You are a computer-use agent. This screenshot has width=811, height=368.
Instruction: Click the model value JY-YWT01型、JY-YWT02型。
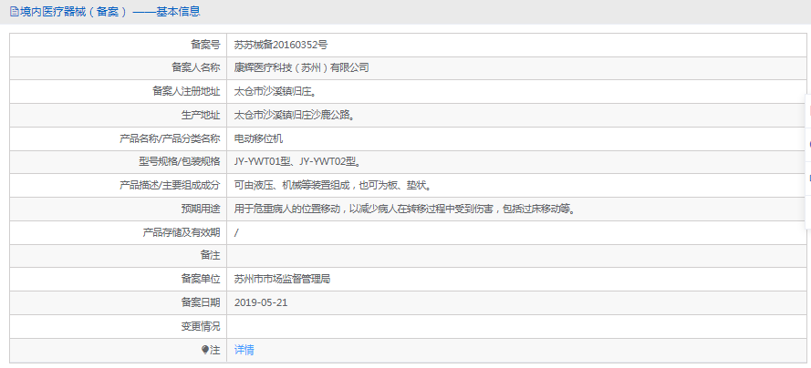pos(297,162)
